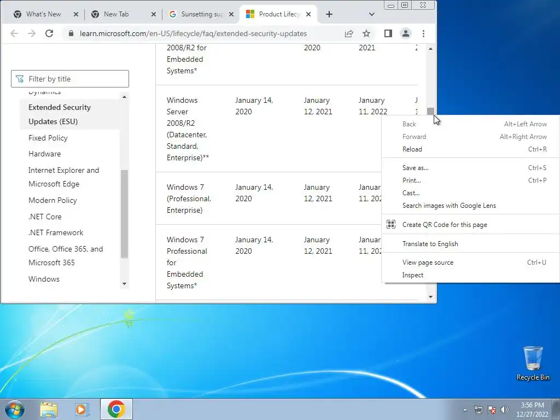Open the Chrome profile avatar icon
Viewport: 560px width, 420px height.
tap(406, 33)
